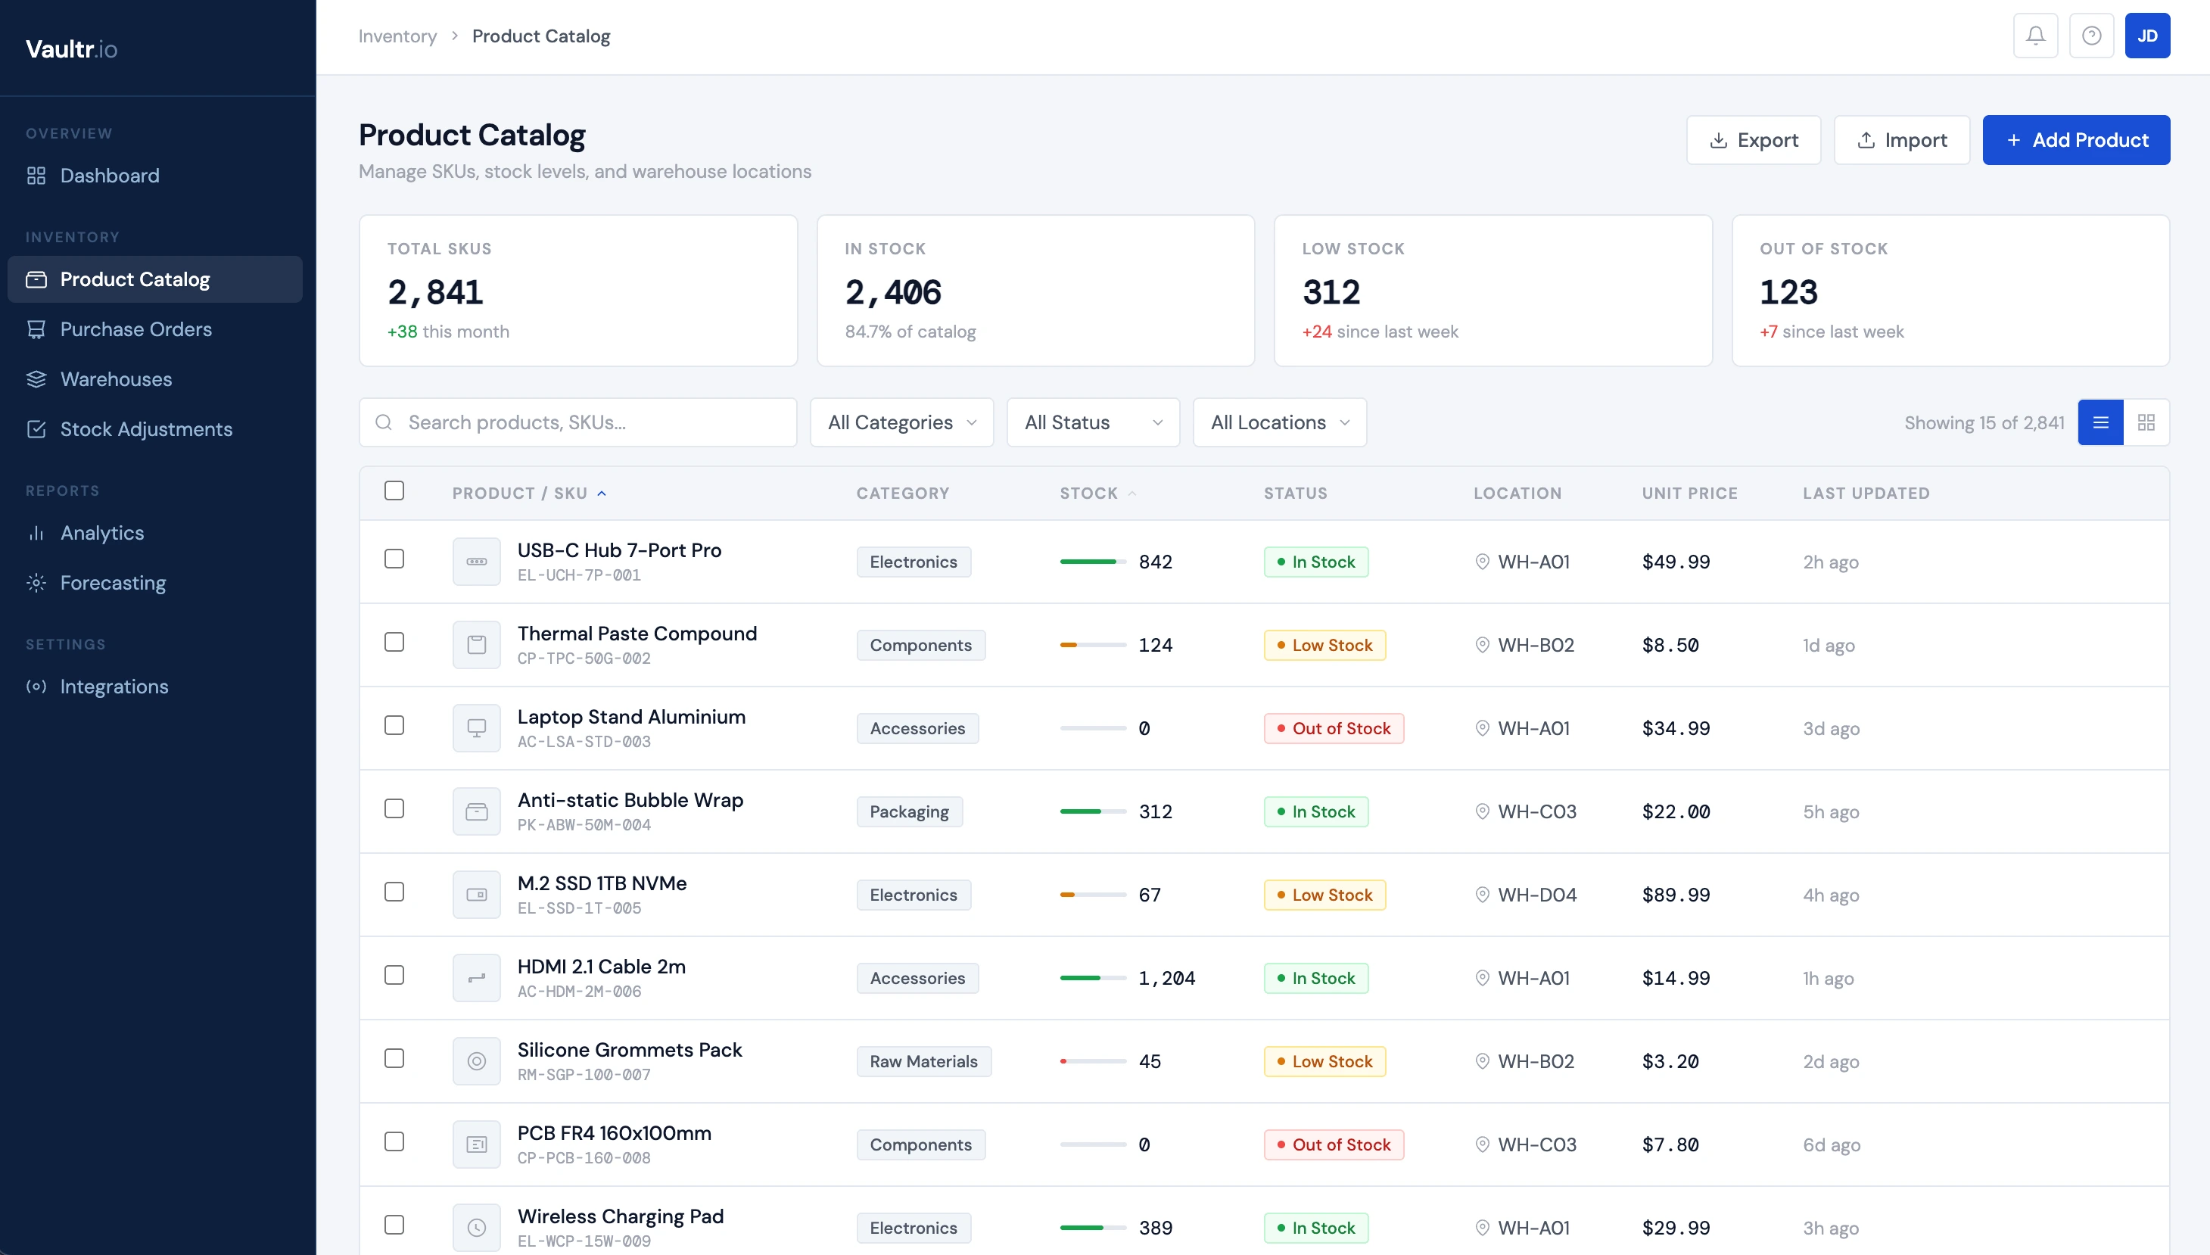Check the Anti-static Bubble Wrap row
The width and height of the screenshot is (2210, 1255).
[x=394, y=808]
